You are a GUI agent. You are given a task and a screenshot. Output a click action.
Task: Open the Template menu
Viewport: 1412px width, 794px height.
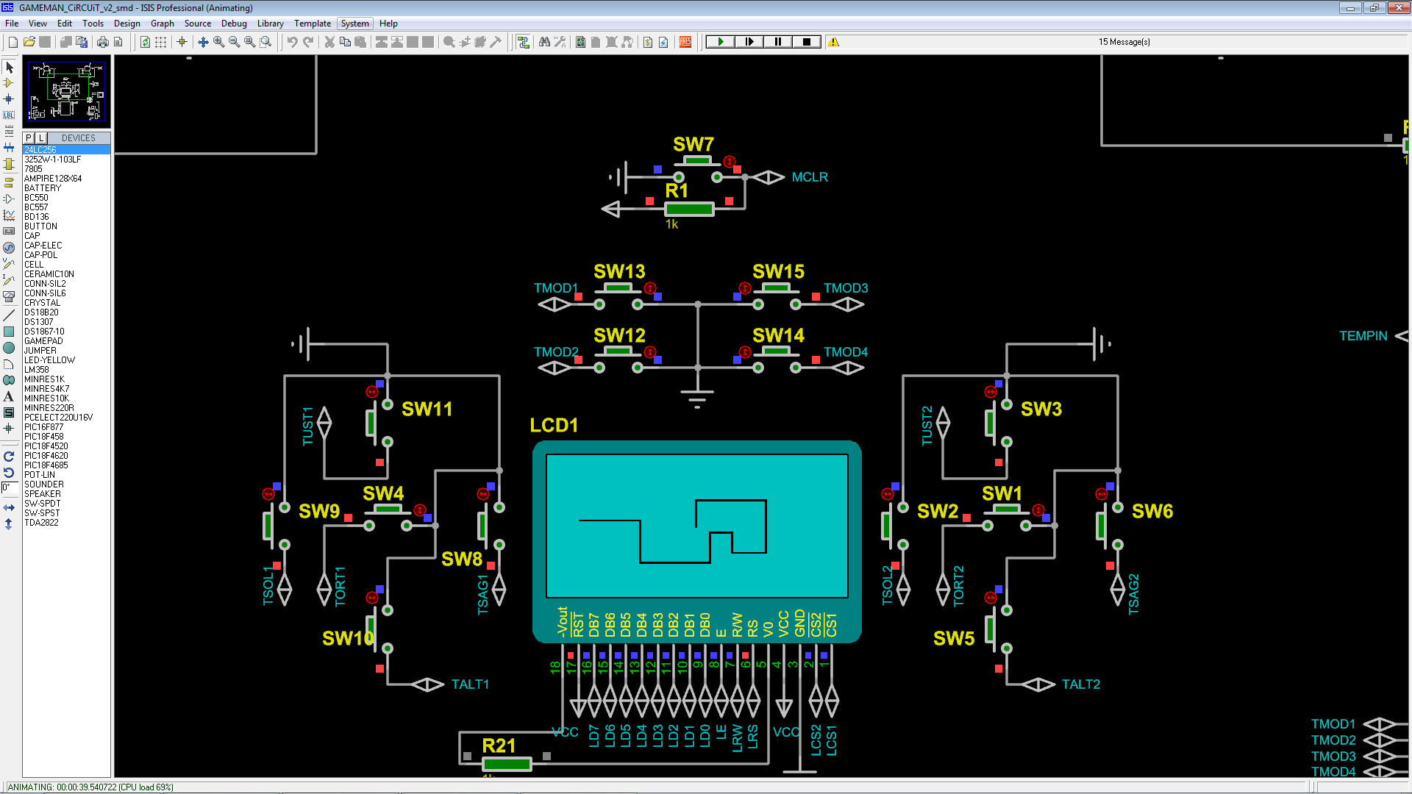(313, 24)
